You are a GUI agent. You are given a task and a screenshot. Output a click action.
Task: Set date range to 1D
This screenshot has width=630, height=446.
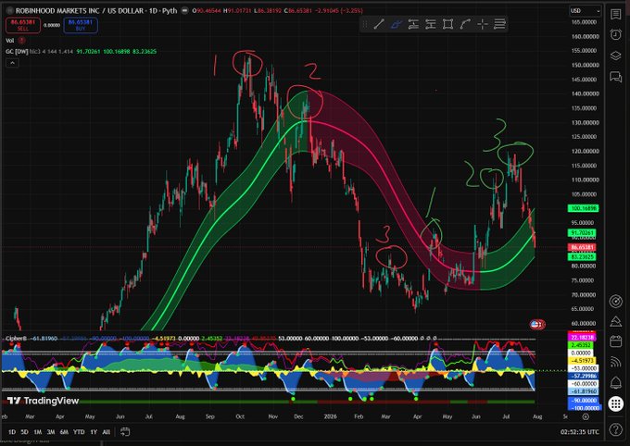pos(12,432)
